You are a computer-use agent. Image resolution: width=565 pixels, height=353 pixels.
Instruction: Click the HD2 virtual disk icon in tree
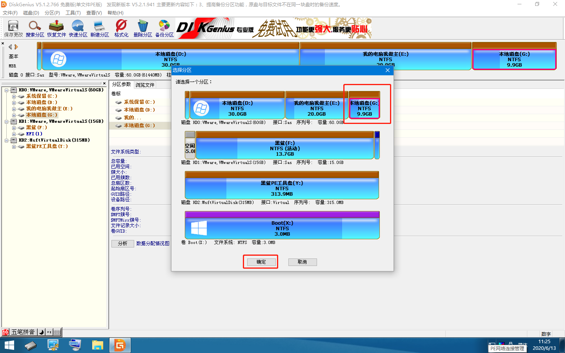coord(14,140)
